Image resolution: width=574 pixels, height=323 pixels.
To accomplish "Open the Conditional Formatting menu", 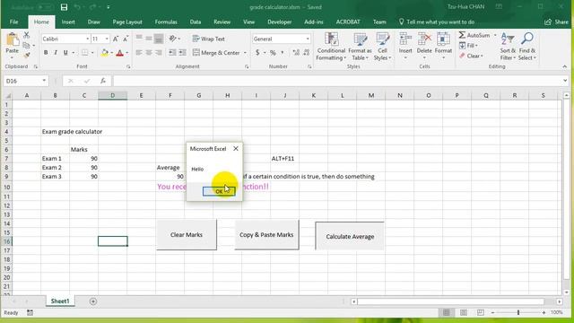I will click(x=331, y=47).
